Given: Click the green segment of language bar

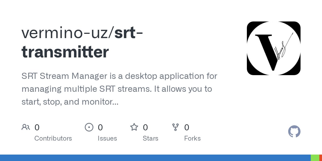Looking at the screenshot, I should click(x=315, y=158).
